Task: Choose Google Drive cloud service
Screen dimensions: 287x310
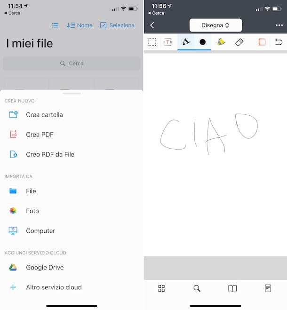Action: tap(44, 268)
